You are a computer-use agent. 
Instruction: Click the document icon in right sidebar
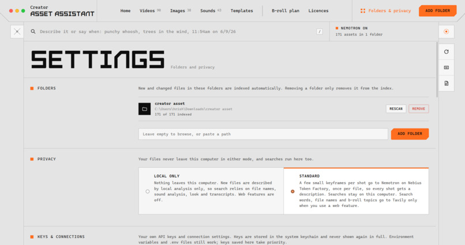tap(446, 83)
